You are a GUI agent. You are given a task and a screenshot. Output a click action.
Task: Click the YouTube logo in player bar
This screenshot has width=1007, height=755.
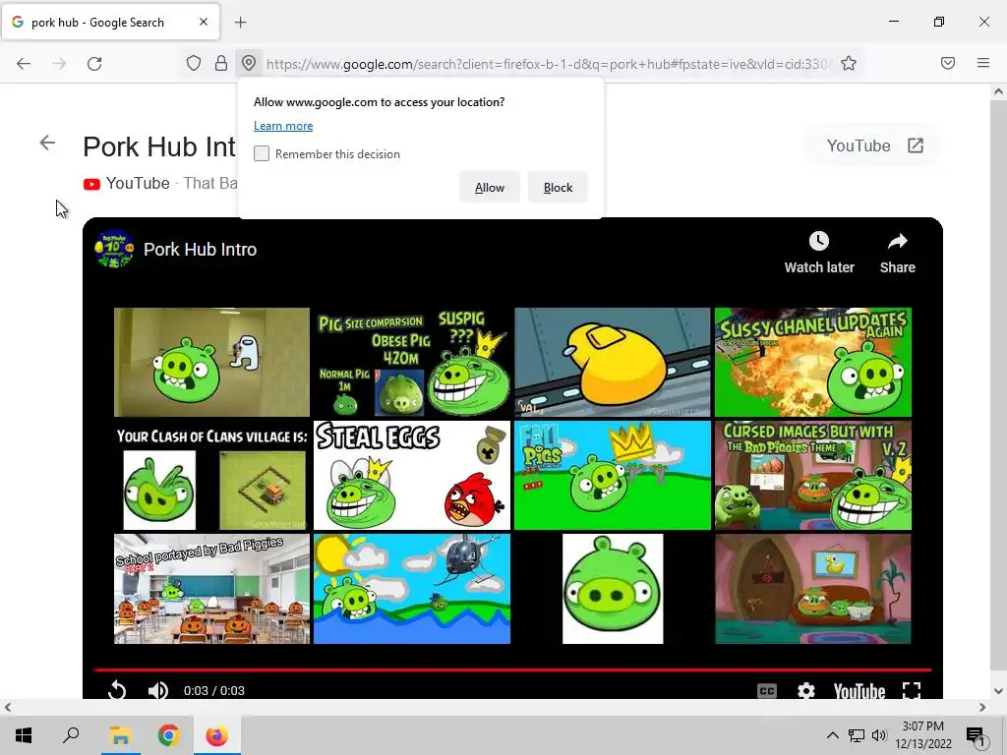tap(859, 691)
